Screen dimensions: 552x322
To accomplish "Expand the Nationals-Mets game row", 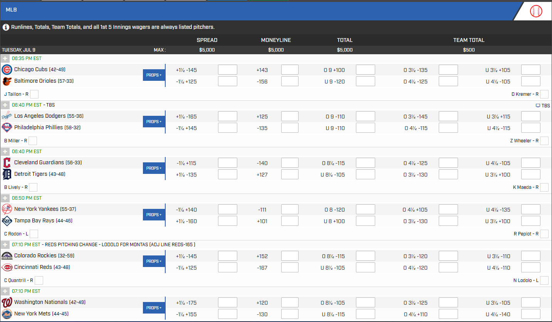I will pos(5,291).
